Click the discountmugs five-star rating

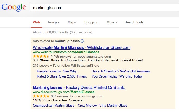click(41, 96)
